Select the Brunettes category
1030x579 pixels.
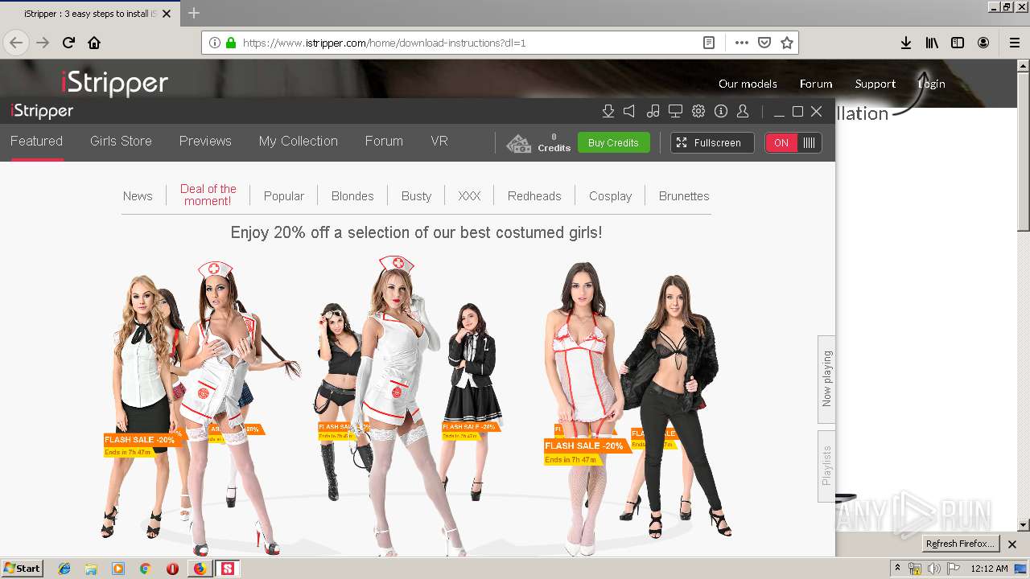coord(684,195)
